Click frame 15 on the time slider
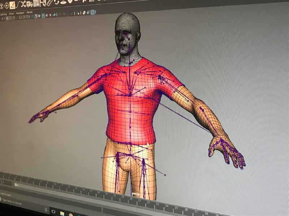289x216 pixels. pos(91,191)
